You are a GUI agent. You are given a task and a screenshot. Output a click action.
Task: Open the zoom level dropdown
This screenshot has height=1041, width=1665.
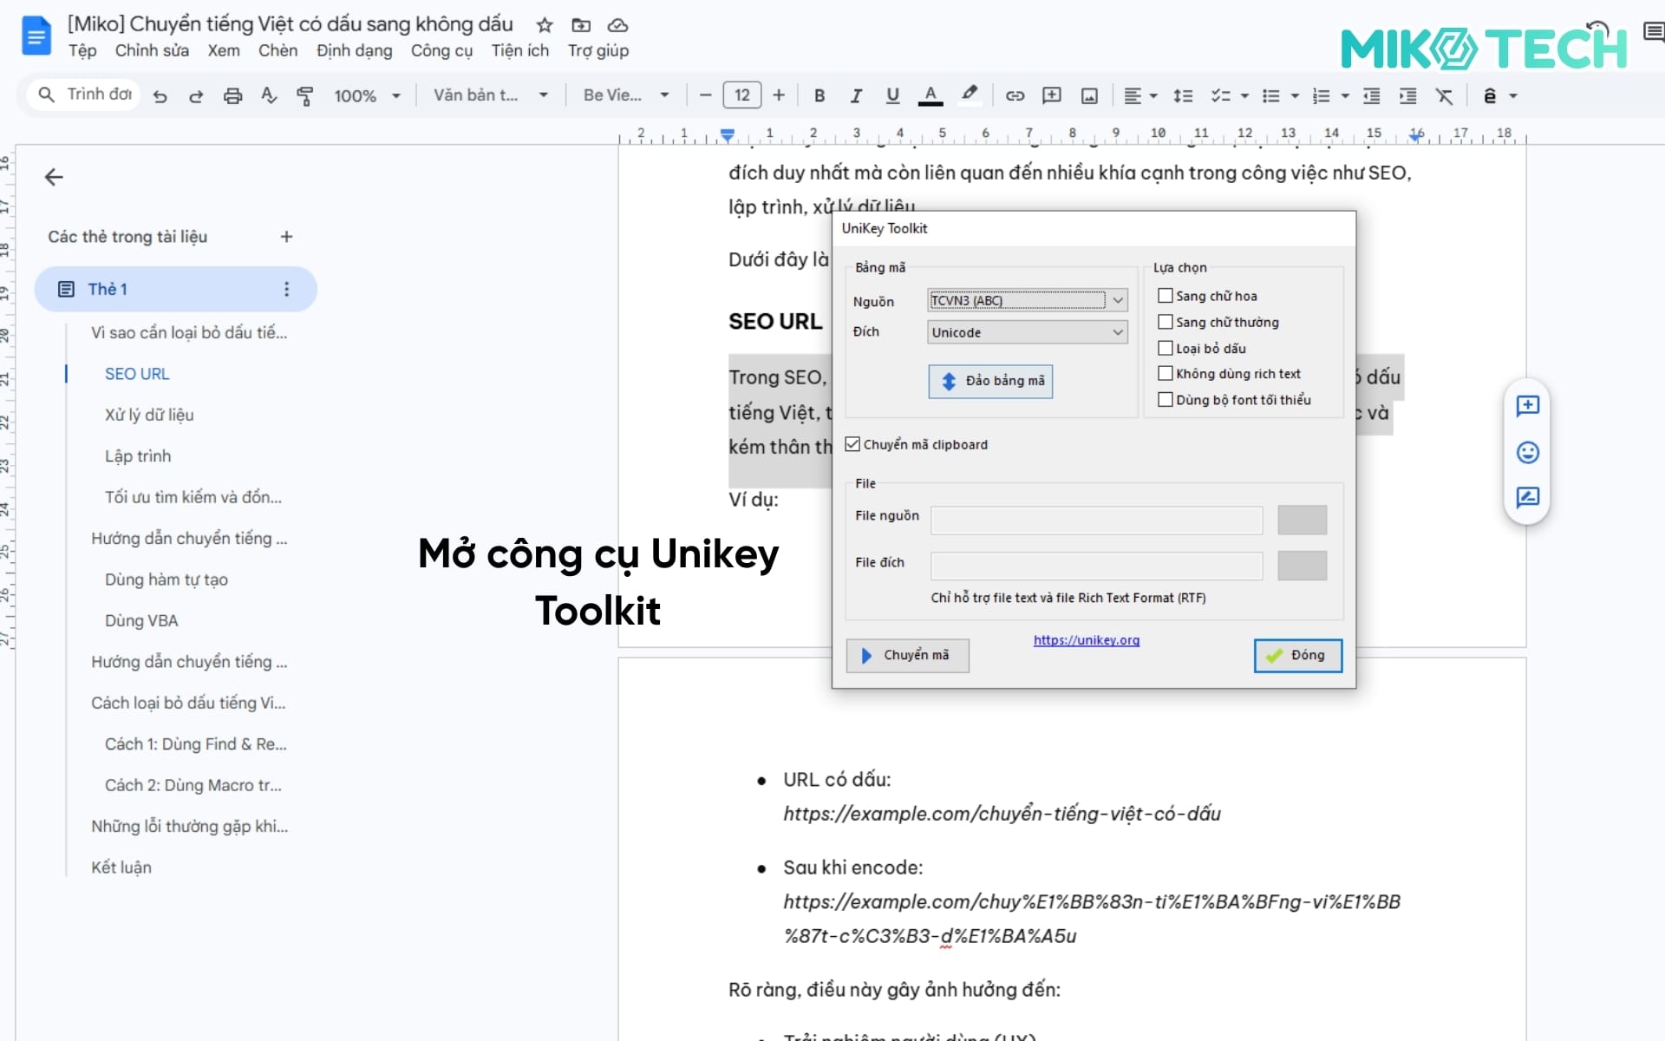[x=368, y=96]
